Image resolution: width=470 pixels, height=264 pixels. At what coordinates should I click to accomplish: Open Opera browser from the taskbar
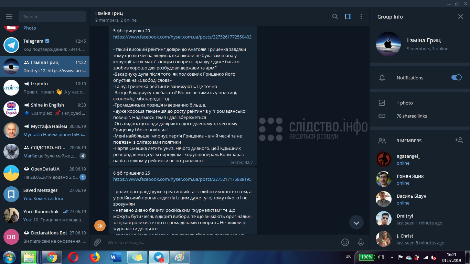[x=73, y=257]
